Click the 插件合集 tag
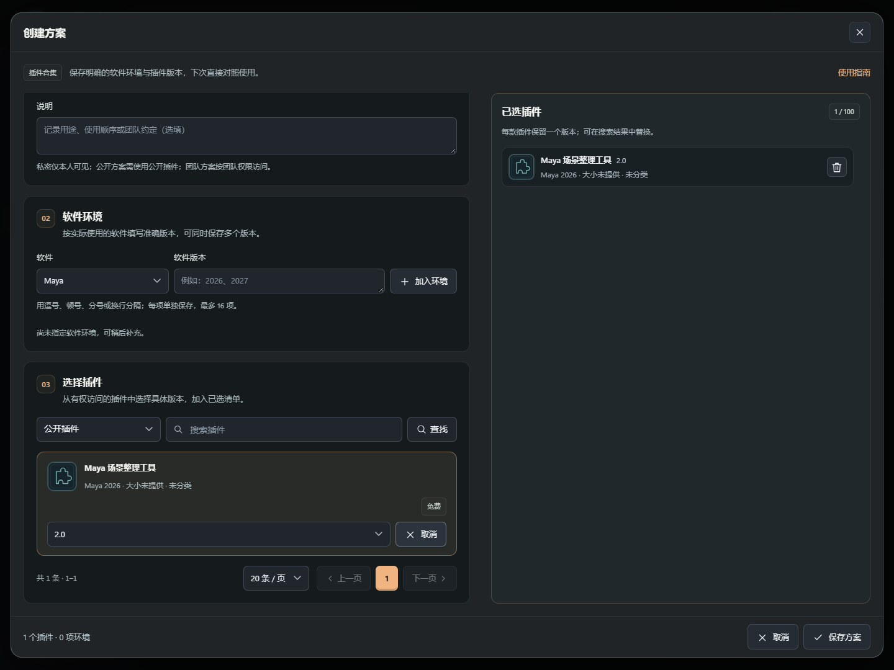 point(43,73)
